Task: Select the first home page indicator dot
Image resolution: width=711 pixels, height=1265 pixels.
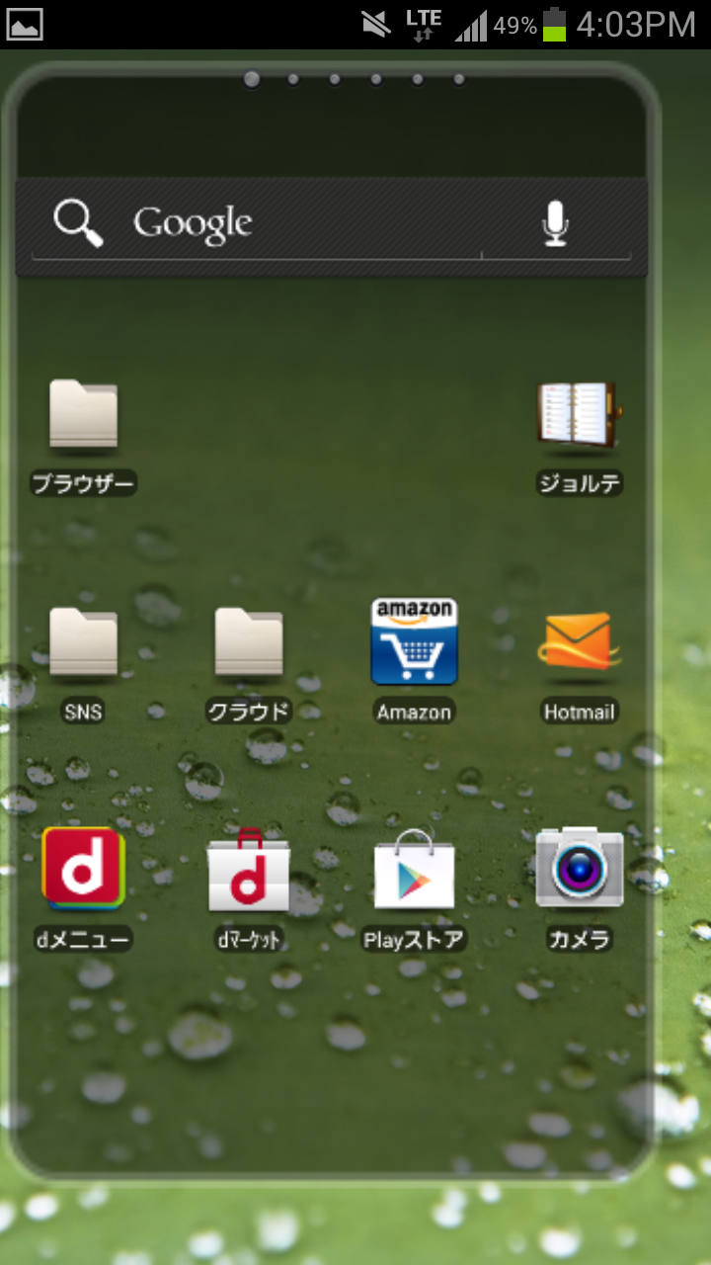Action: point(252,79)
